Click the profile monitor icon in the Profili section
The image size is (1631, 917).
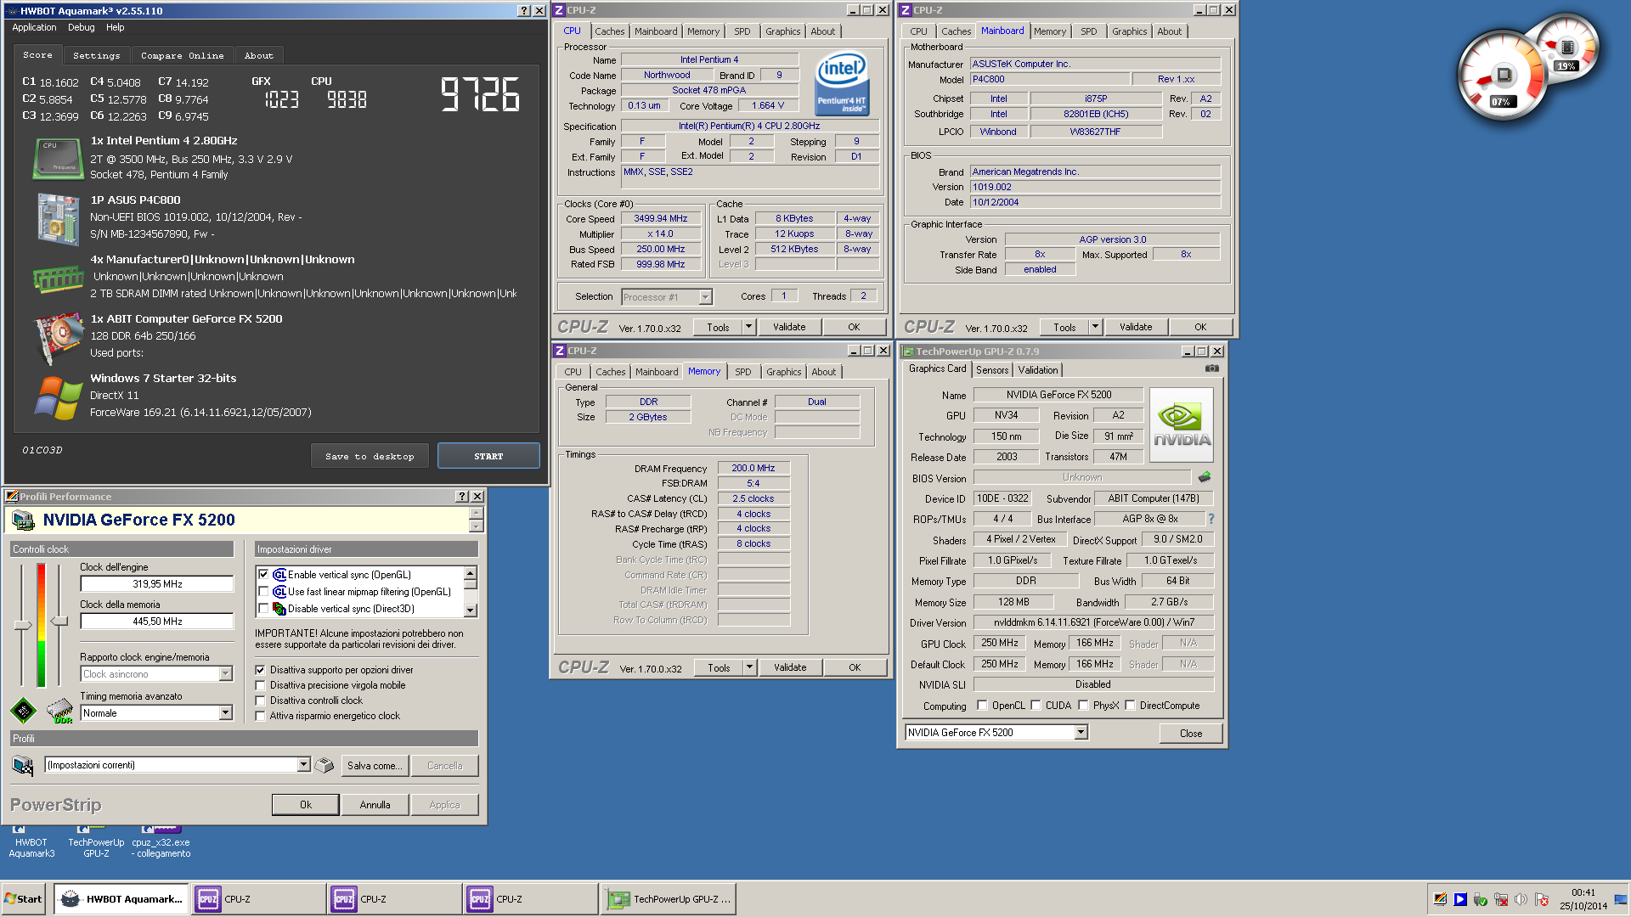point(23,765)
